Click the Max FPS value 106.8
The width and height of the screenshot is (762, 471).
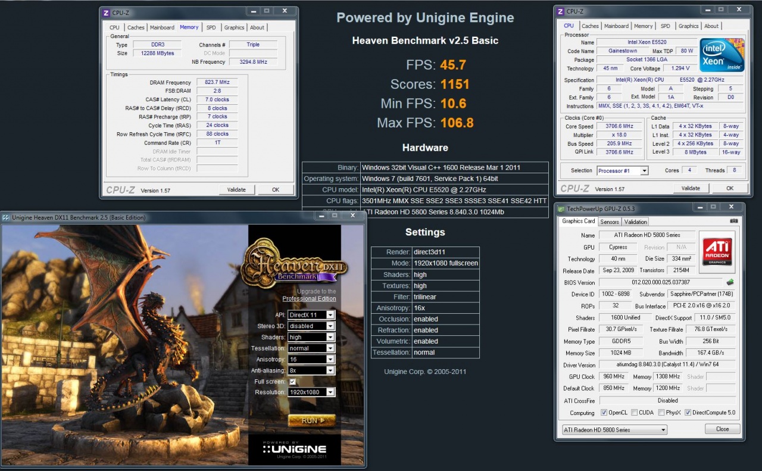[457, 123]
